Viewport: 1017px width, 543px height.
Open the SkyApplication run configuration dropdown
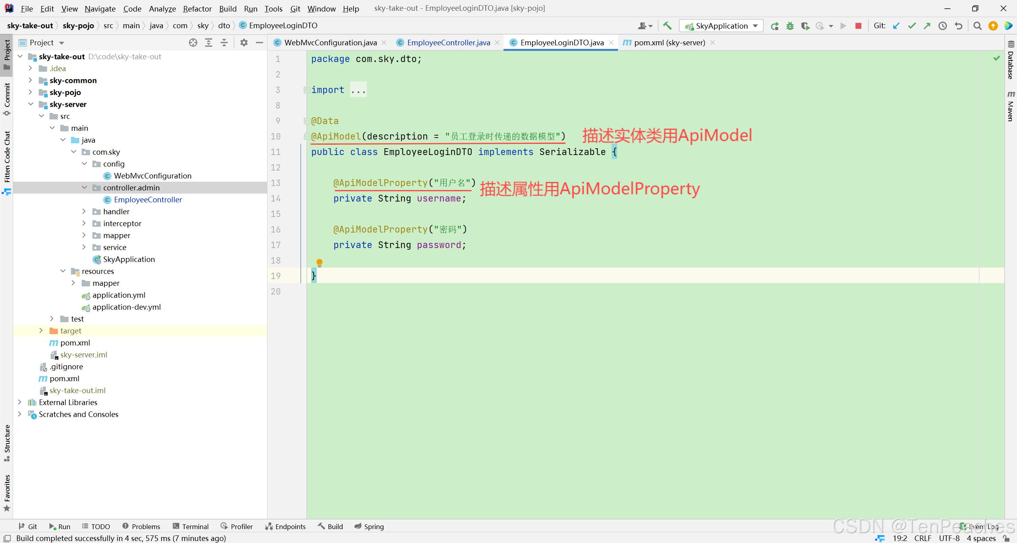click(721, 26)
